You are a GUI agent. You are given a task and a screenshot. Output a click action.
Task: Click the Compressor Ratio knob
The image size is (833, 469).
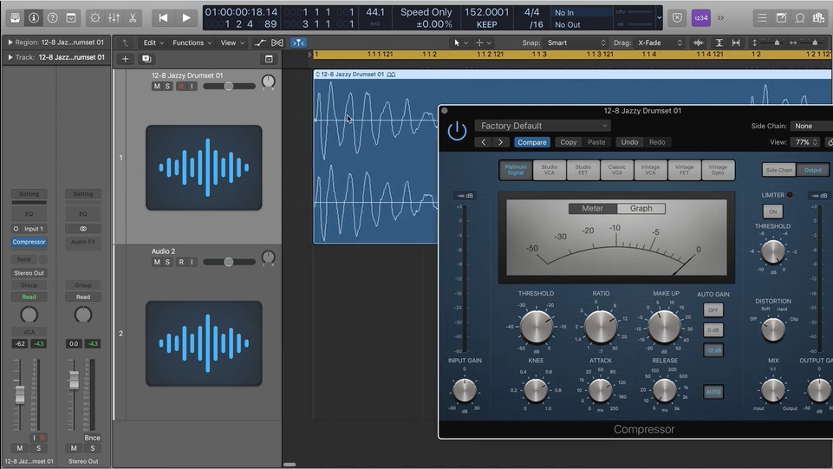[x=601, y=326]
